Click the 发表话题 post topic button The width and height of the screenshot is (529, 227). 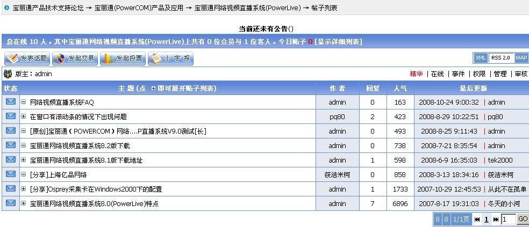[x=27, y=58]
